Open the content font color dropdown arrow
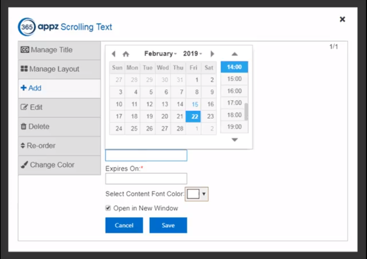This screenshot has height=259, width=367. (204, 194)
